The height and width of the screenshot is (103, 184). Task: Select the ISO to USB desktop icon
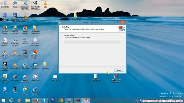pyautogui.click(x=25, y=66)
